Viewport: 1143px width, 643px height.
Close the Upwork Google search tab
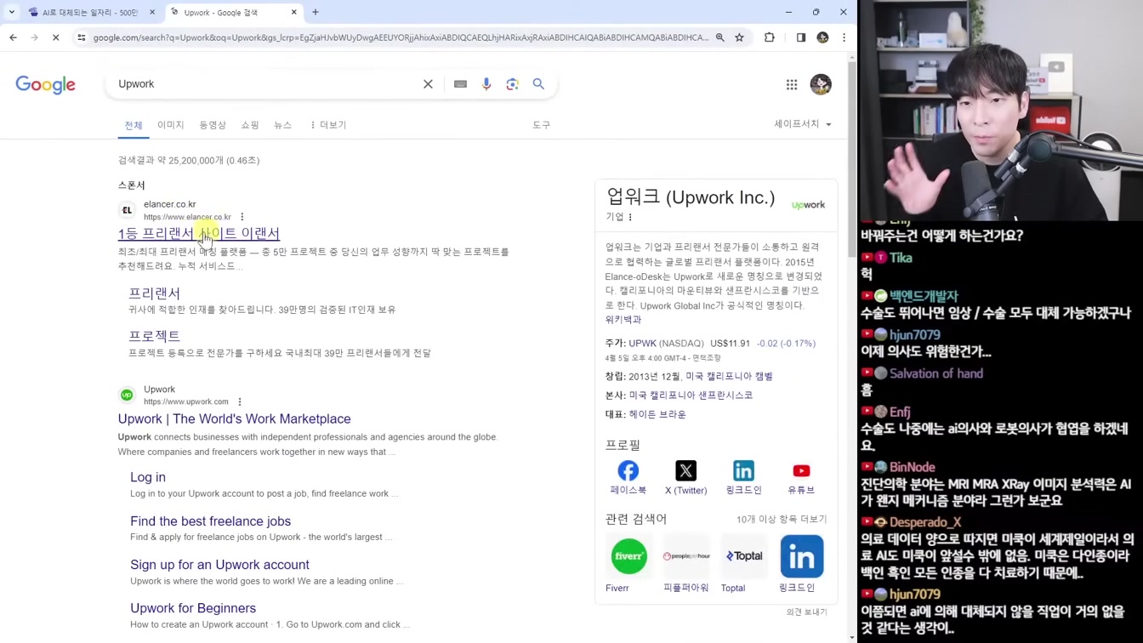tap(294, 12)
